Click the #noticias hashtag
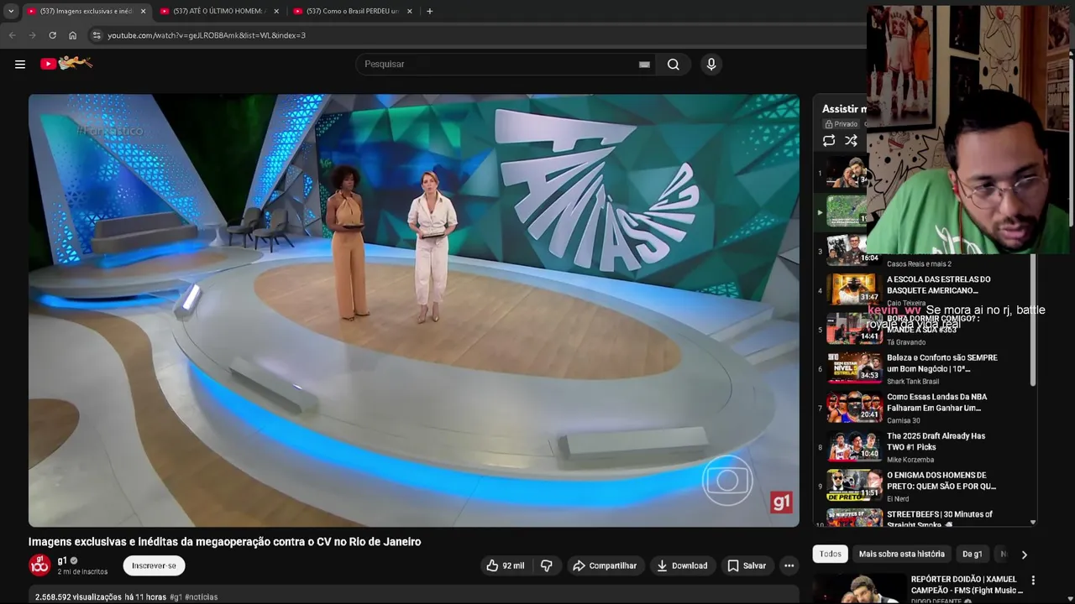This screenshot has height=604, width=1075. tap(202, 597)
